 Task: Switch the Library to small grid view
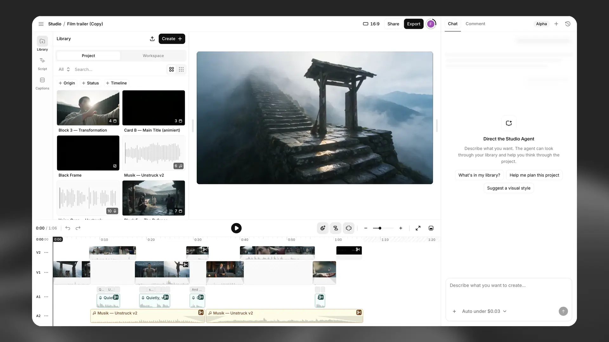click(x=181, y=69)
